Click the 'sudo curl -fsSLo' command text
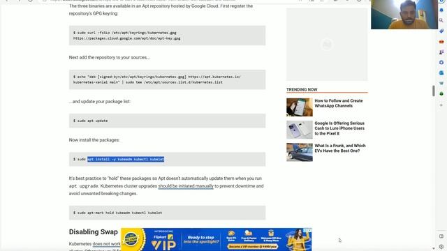Screen dimensions: 447x251 [x=126, y=36]
